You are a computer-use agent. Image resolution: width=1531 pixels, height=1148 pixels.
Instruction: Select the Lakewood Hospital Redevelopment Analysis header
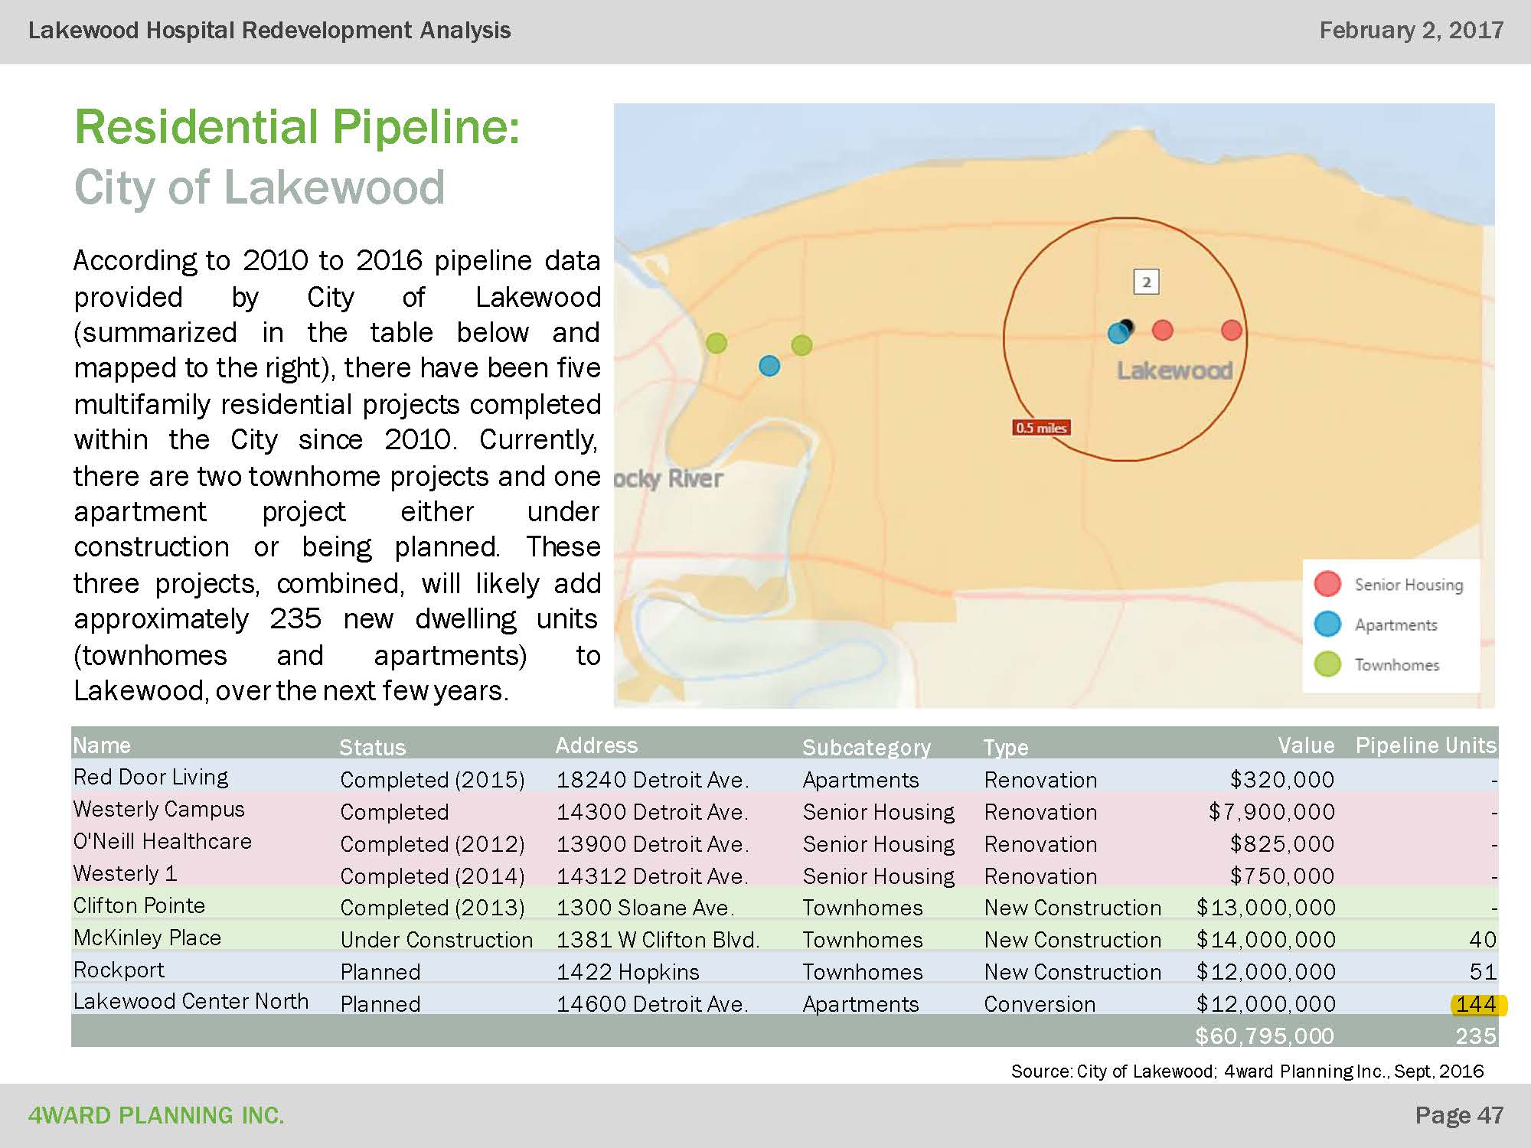pos(269,32)
